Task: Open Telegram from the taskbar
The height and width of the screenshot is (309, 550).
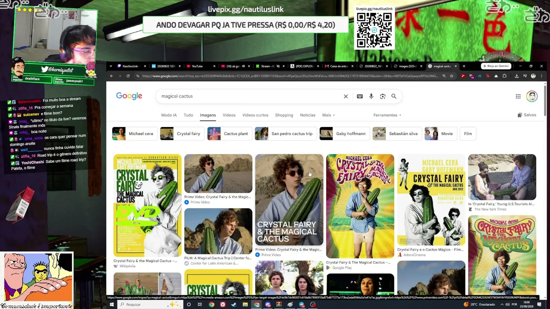Action: pos(301,305)
